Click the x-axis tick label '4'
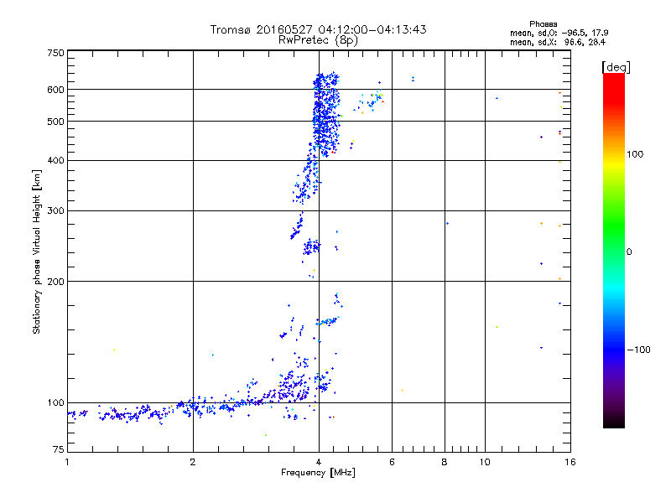 pyautogui.click(x=319, y=462)
